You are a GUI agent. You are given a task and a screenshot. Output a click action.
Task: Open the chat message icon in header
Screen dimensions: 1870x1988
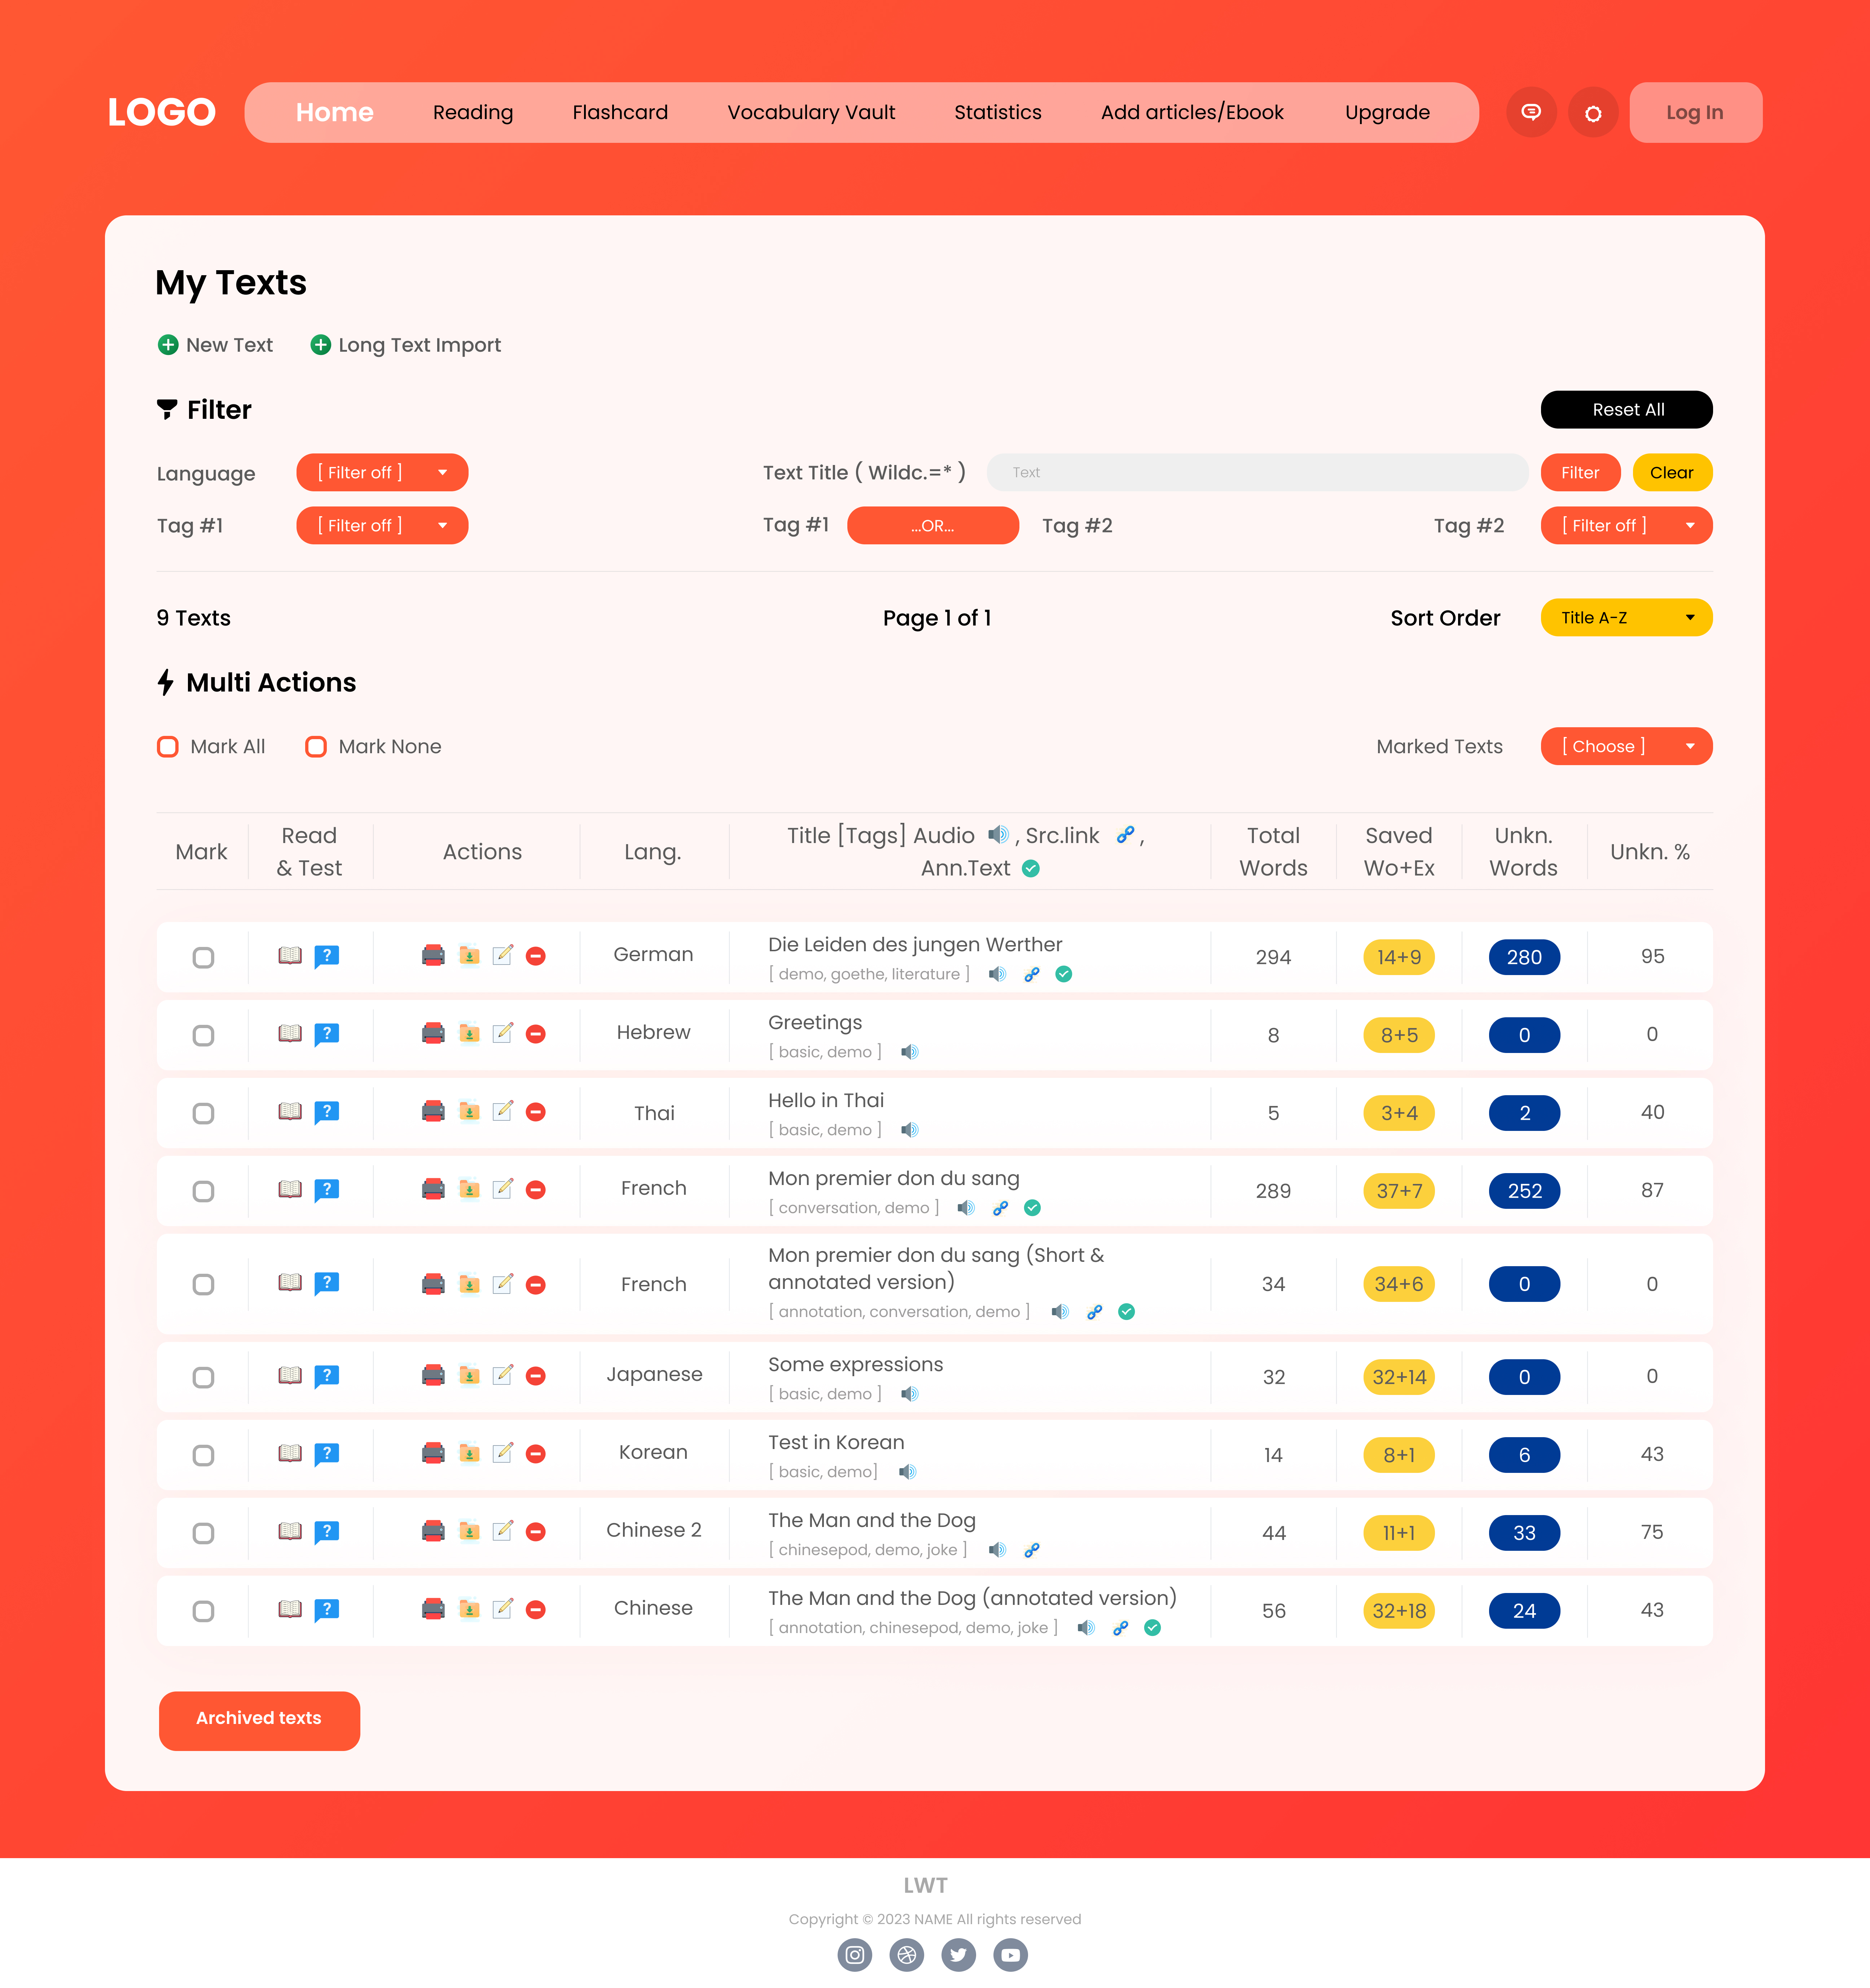point(1531,112)
